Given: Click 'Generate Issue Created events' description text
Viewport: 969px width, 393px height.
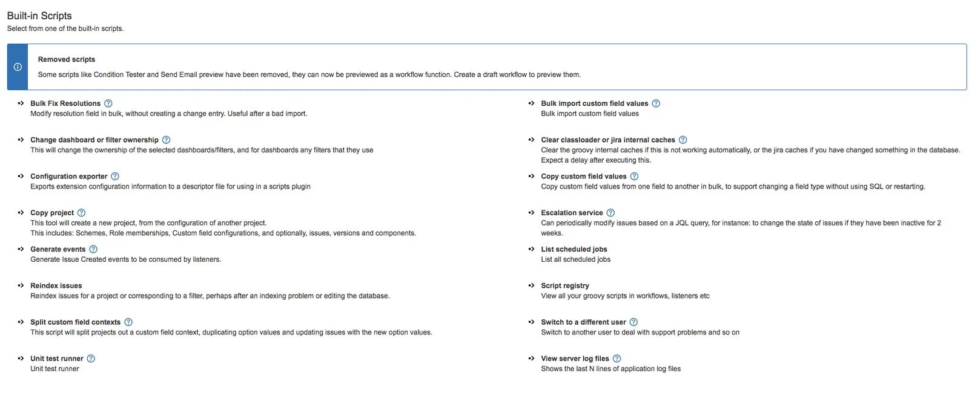Looking at the screenshot, I should coord(126,259).
